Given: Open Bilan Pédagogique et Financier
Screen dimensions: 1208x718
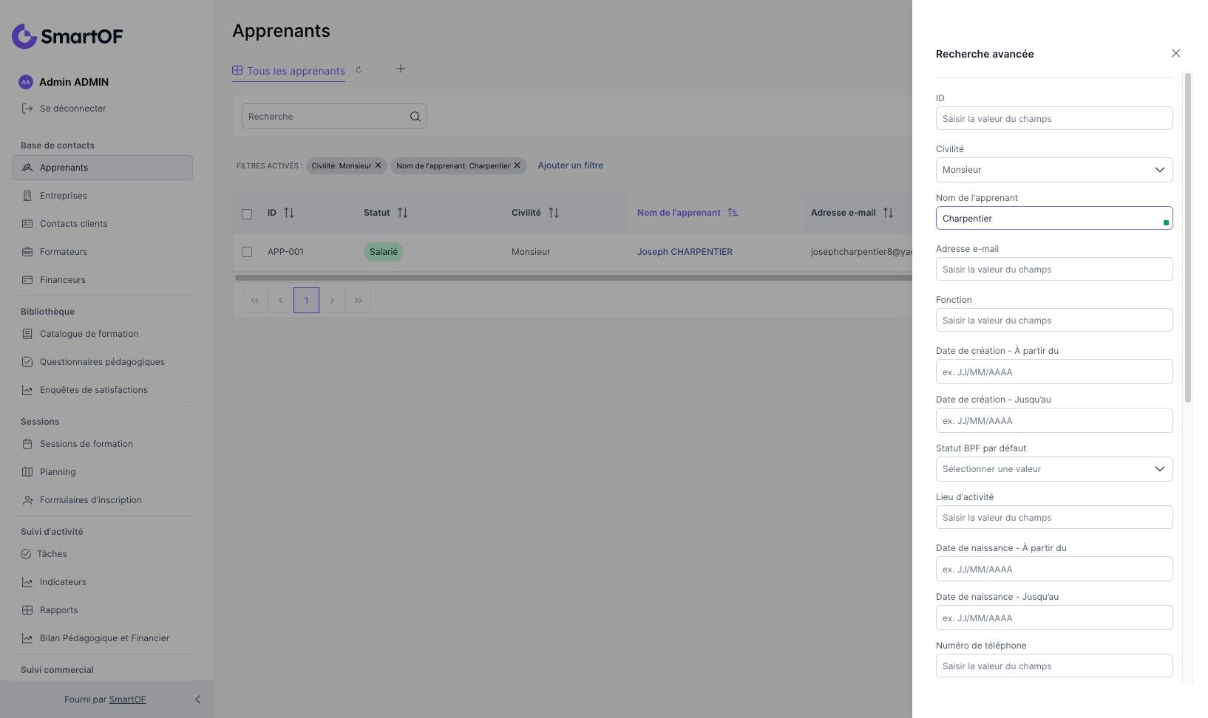Looking at the screenshot, I should [x=102, y=638].
